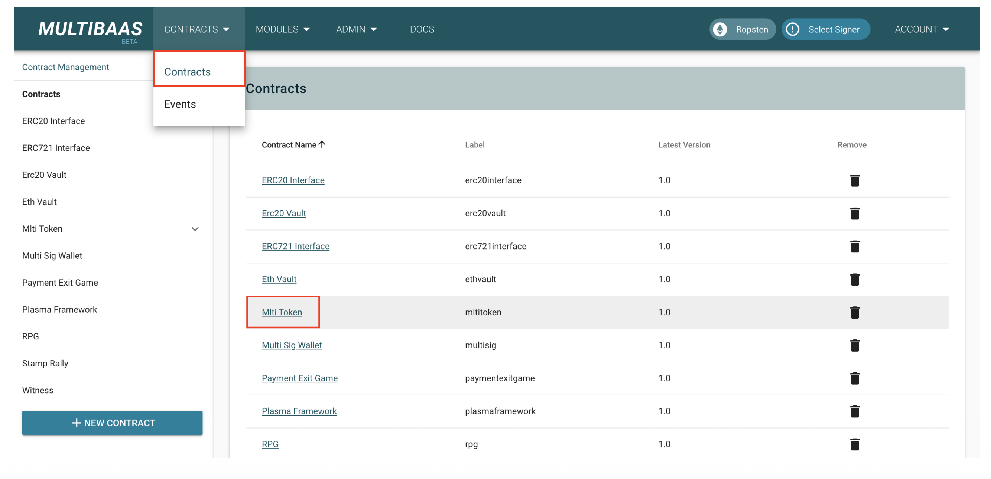This screenshot has height=479, width=991.
Task: Select RPG in the sidebar
Action: [x=30, y=336]
